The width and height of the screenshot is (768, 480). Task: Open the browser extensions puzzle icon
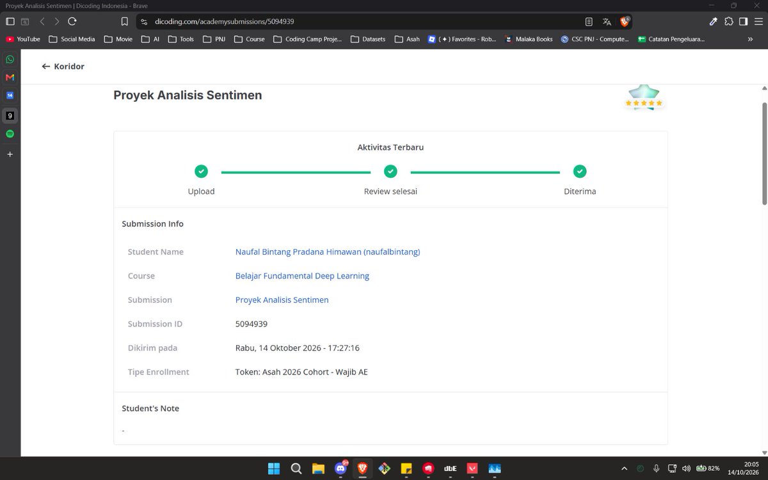[x=728, y=21]
